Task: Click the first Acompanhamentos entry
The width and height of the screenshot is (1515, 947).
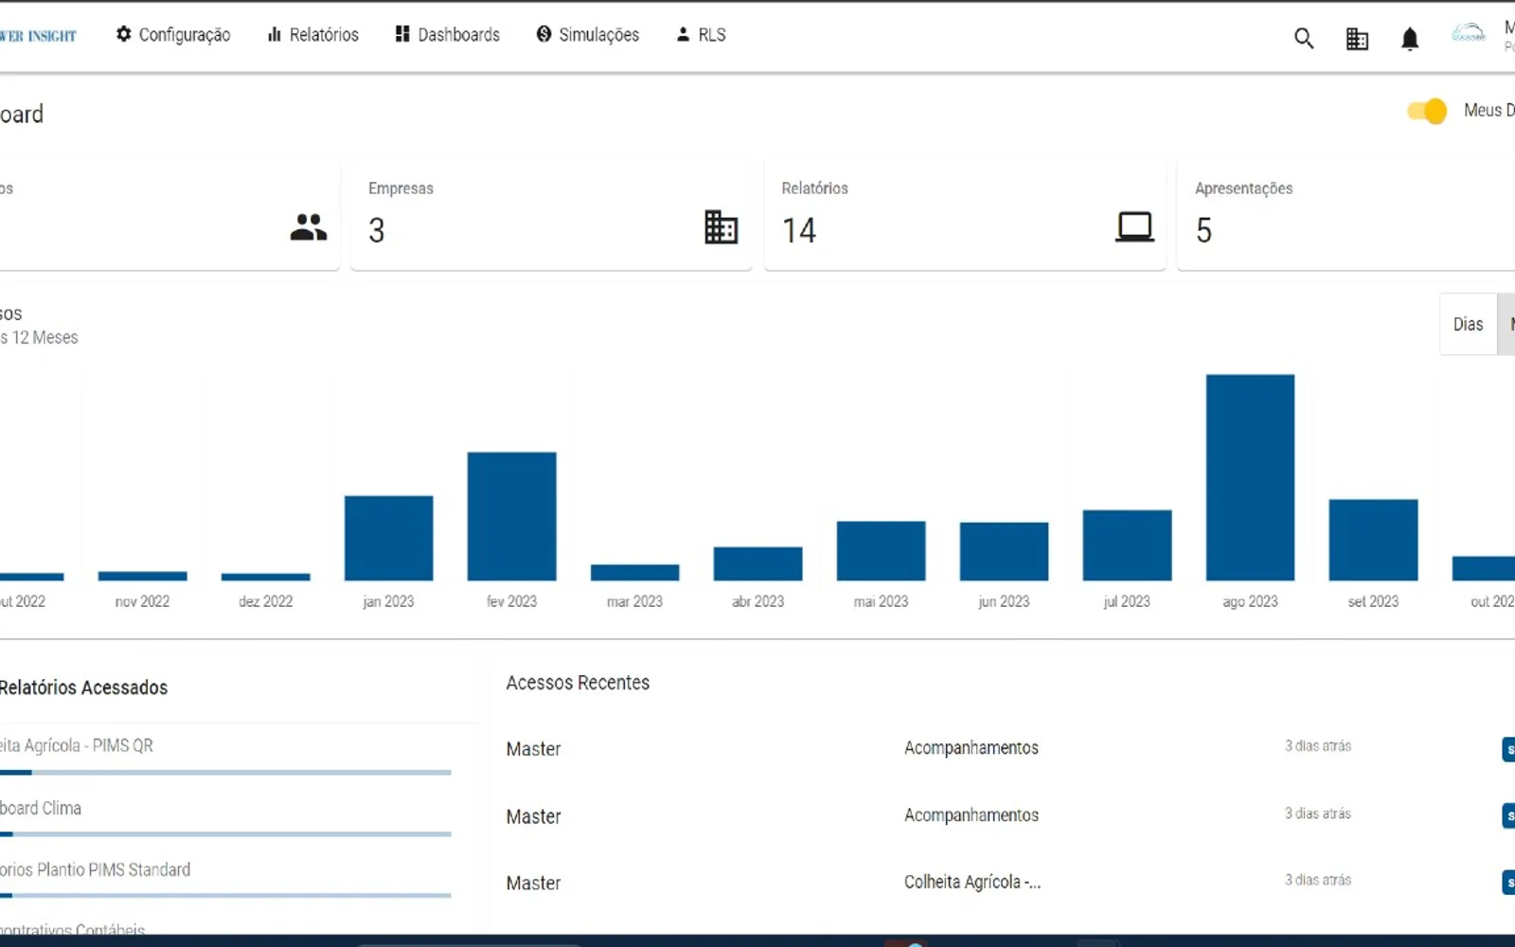Action: [x=971, y=747]
